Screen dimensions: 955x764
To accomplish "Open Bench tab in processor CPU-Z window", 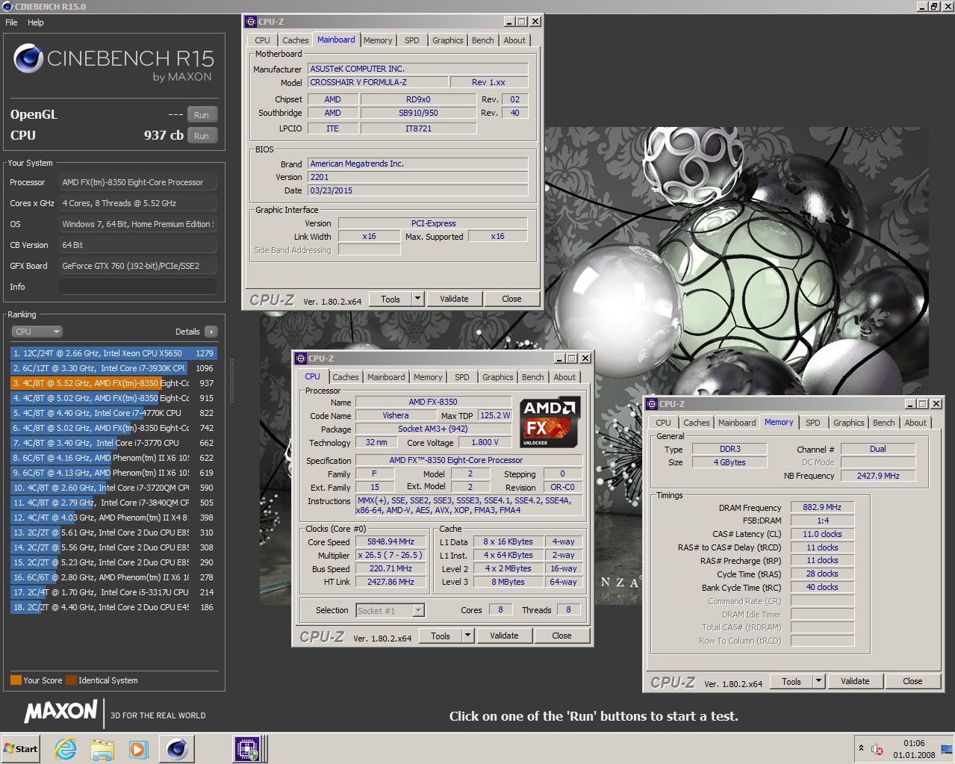I will tap(533, 377).
